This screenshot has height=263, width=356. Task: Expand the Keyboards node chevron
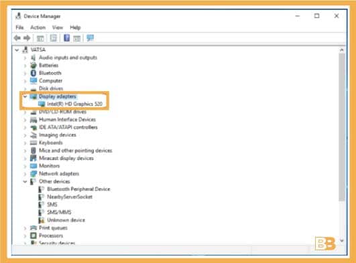tap(25, 143)
